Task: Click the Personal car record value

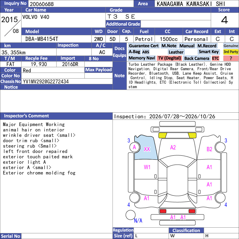Action: (196, 39)
